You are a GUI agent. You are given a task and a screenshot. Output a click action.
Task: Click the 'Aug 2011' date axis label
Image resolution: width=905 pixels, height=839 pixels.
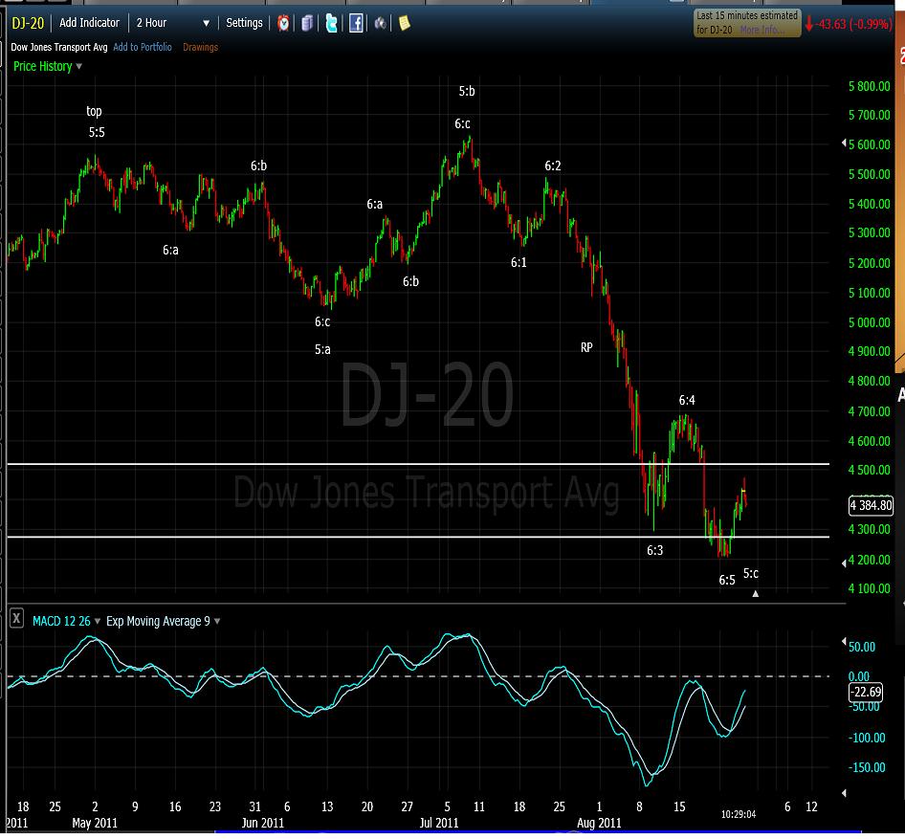pyautogui.click(x=599, y=823)
